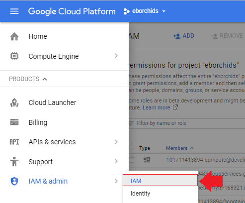
Task: Focus the Filter by name or role field
Action: 187,123
